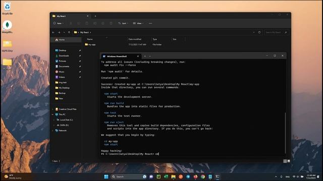Click the Paste icon in Explorer toolbar
Viewport: 323px width, 181px height.
click(x=87, y=24)
